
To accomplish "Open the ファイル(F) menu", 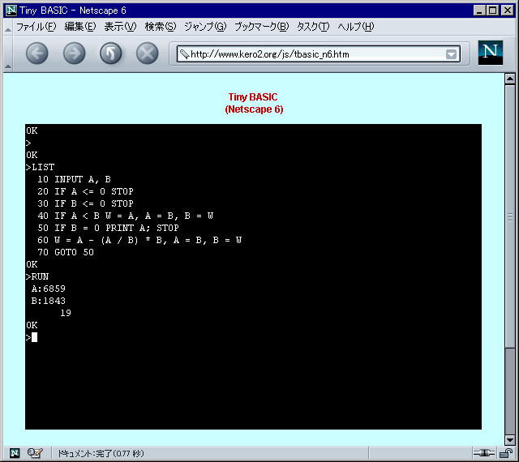I will [36, 27].
